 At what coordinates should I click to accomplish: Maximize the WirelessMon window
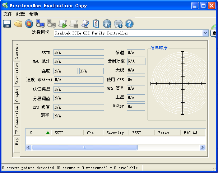(x=203, y=6)
